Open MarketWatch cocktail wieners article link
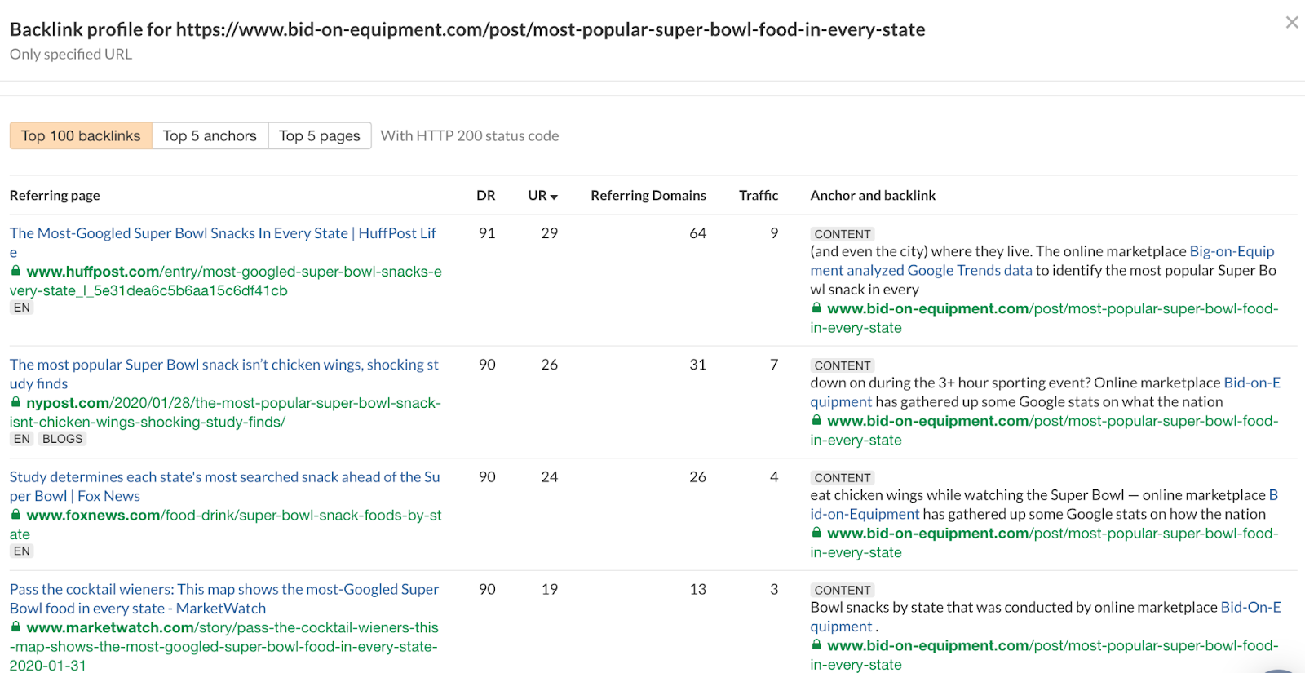1305x673 pixels. (x=223, y=589)
